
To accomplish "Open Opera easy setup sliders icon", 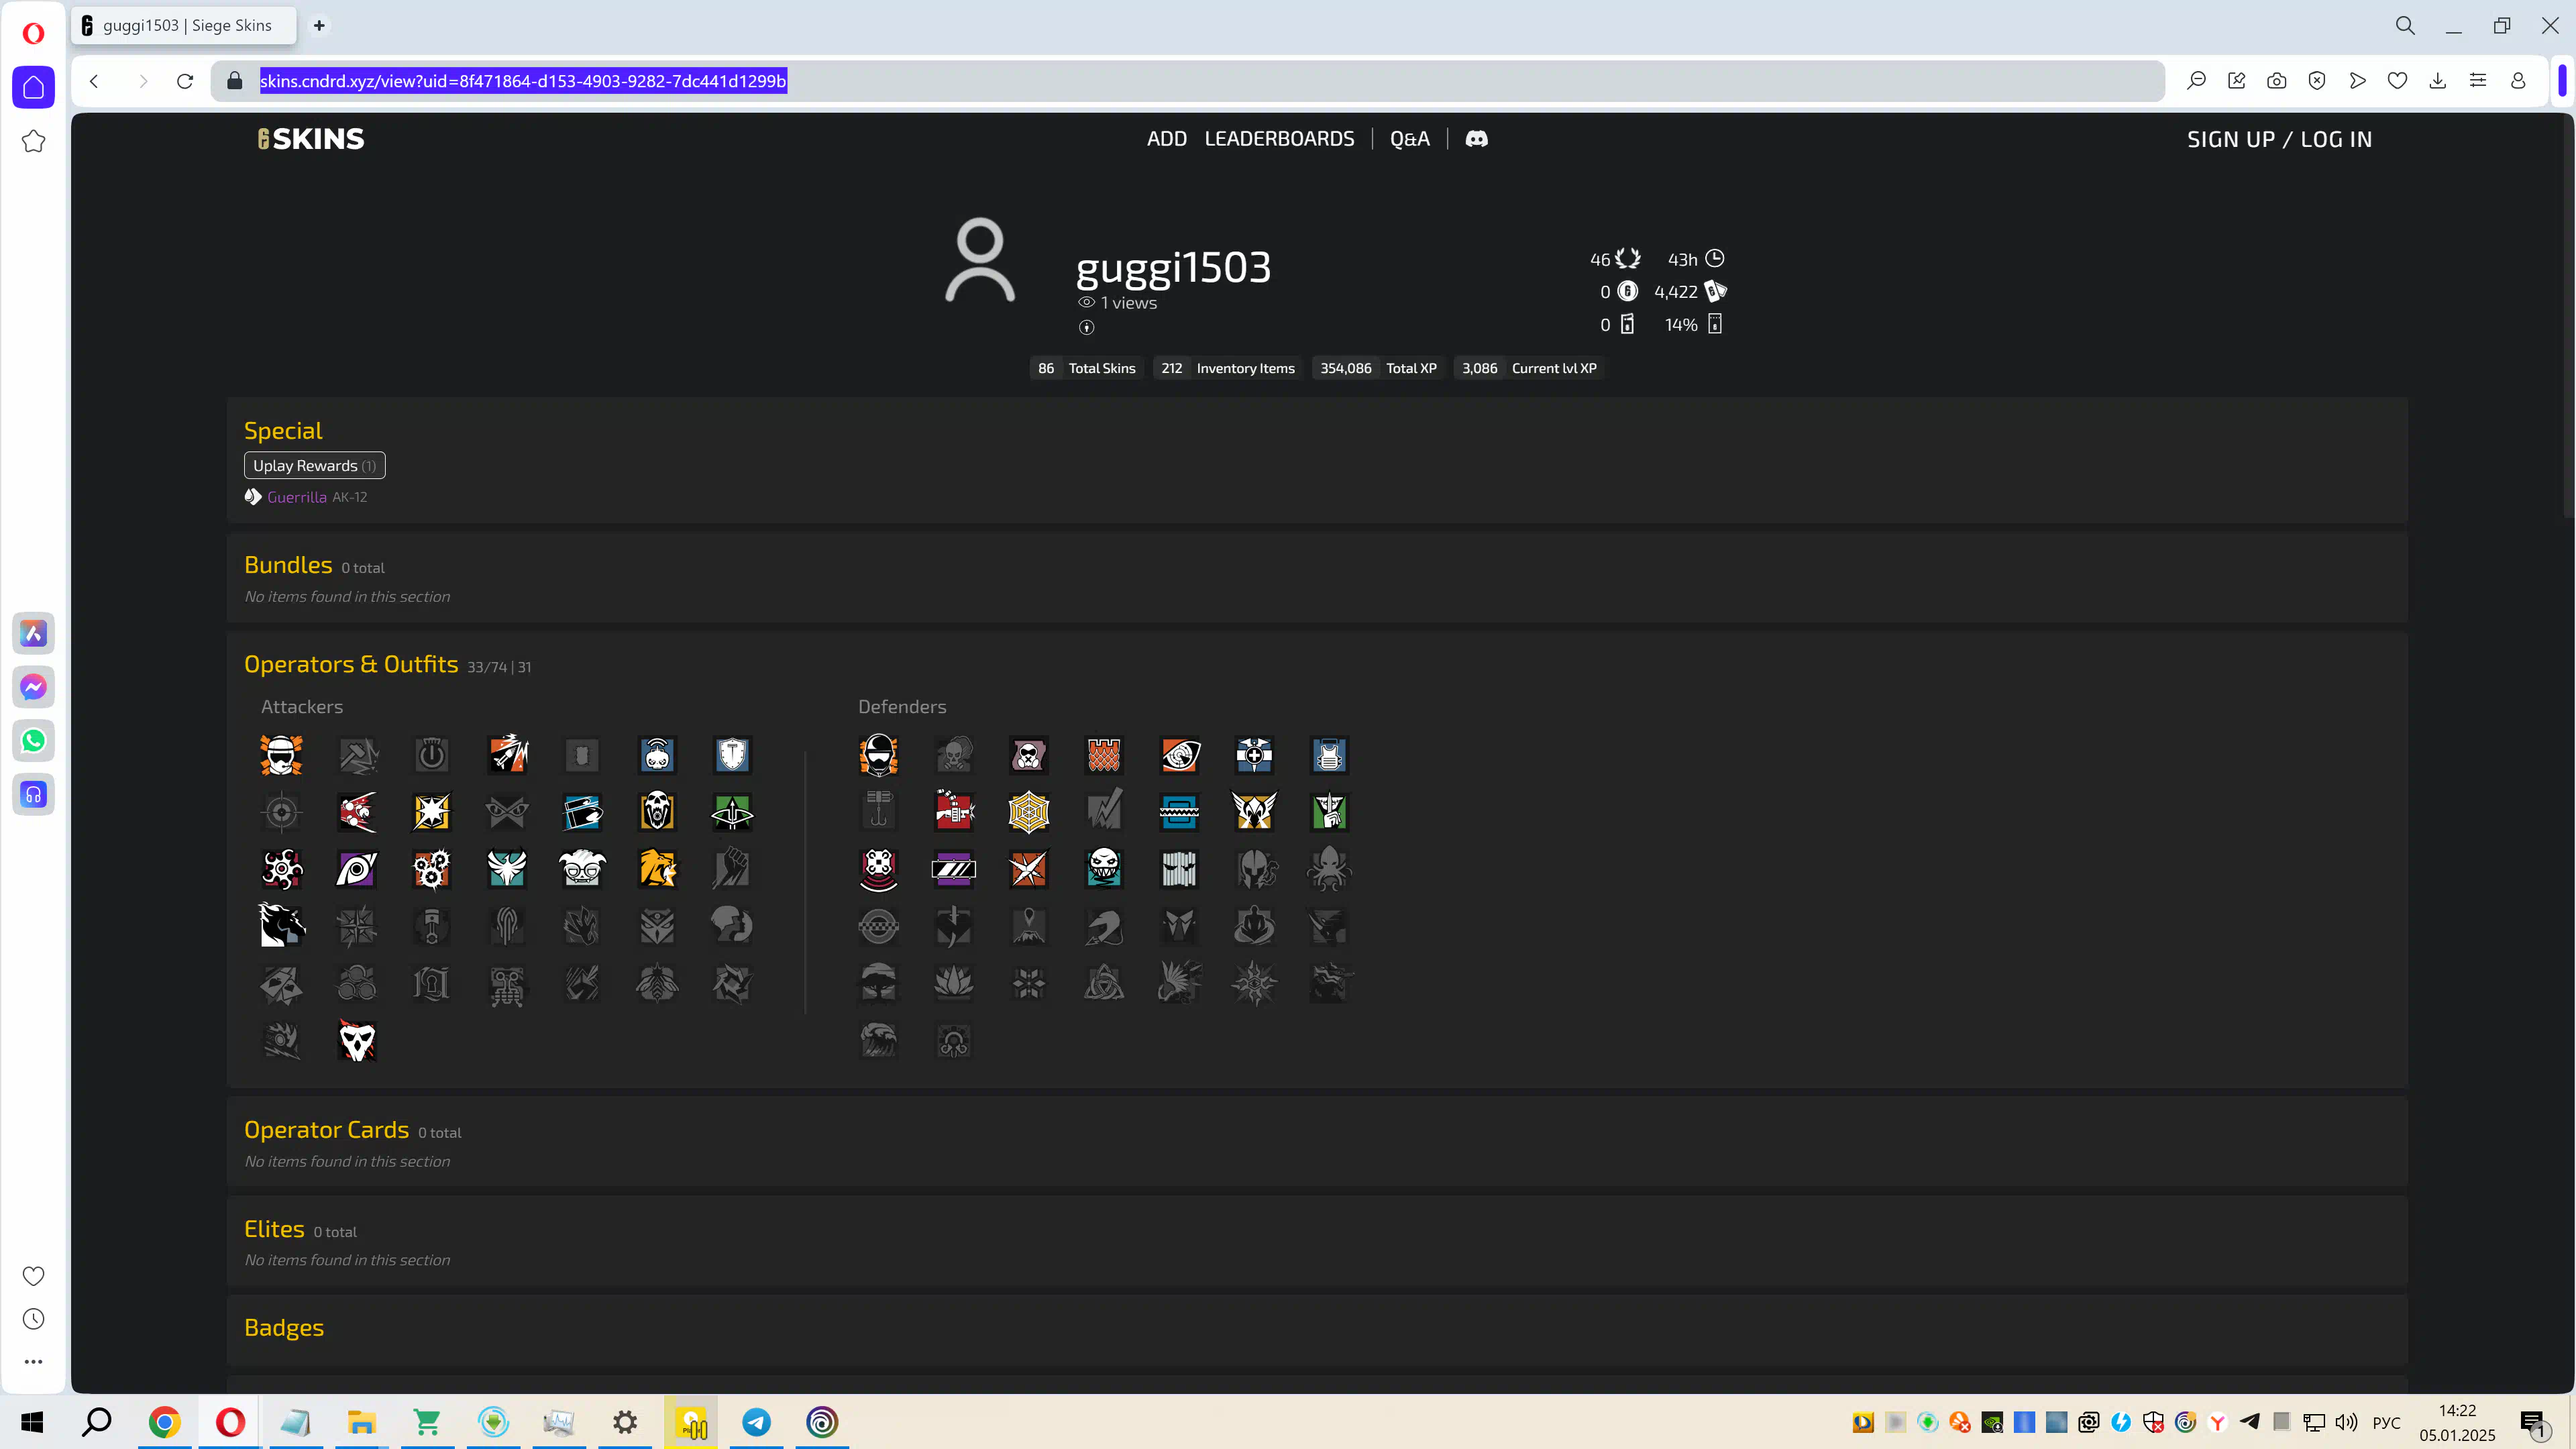I will coord(2477,81).
